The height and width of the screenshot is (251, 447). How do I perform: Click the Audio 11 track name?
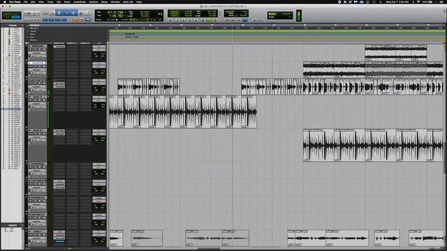click(x=38, y=97)
